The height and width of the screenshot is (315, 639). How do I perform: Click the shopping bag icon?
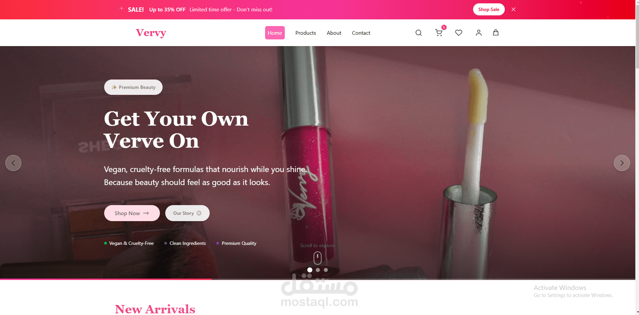(496, 32)
